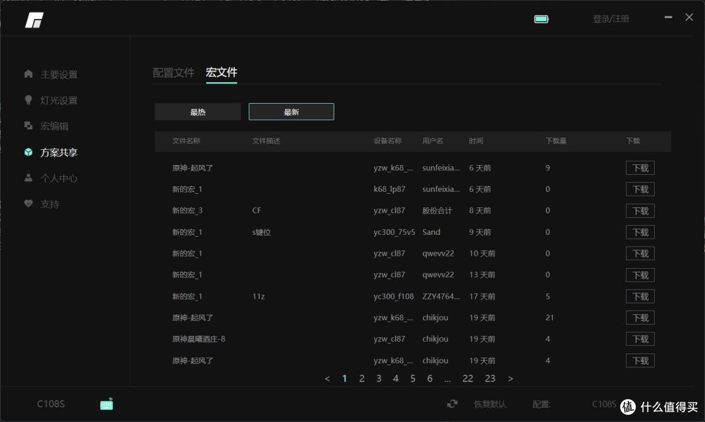This screenshot has width=705, height=422.
Task: Select page 2 in pagination
Action: point(362,379)
